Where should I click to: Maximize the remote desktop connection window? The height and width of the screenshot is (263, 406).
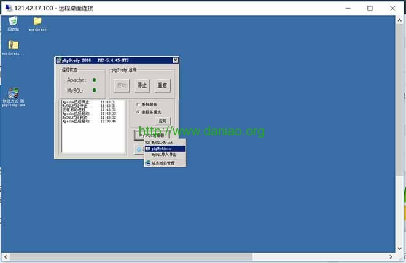click(370, 8)
